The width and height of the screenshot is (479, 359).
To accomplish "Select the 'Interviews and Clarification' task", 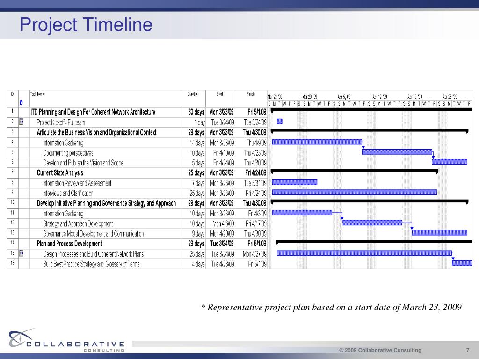I will tap(68, 193).
